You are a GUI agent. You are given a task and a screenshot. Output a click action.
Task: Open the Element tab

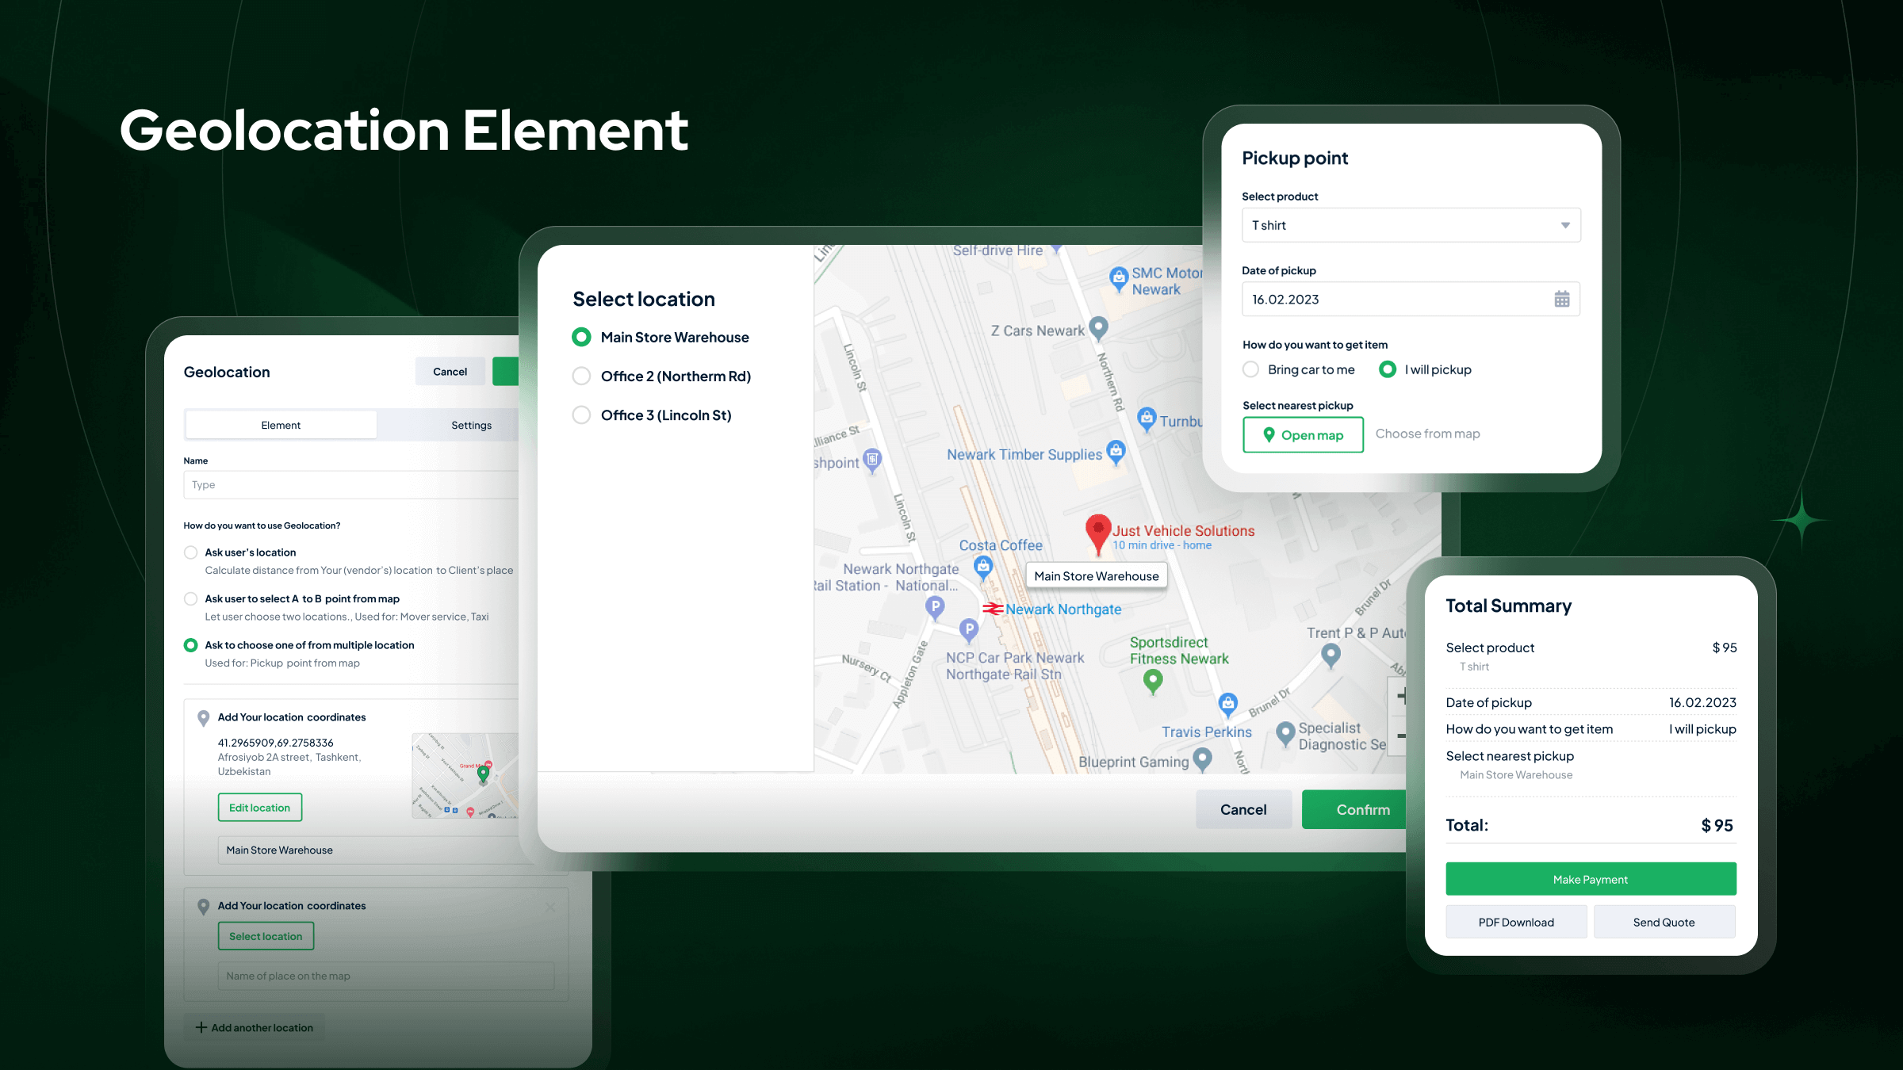[281, 425]
